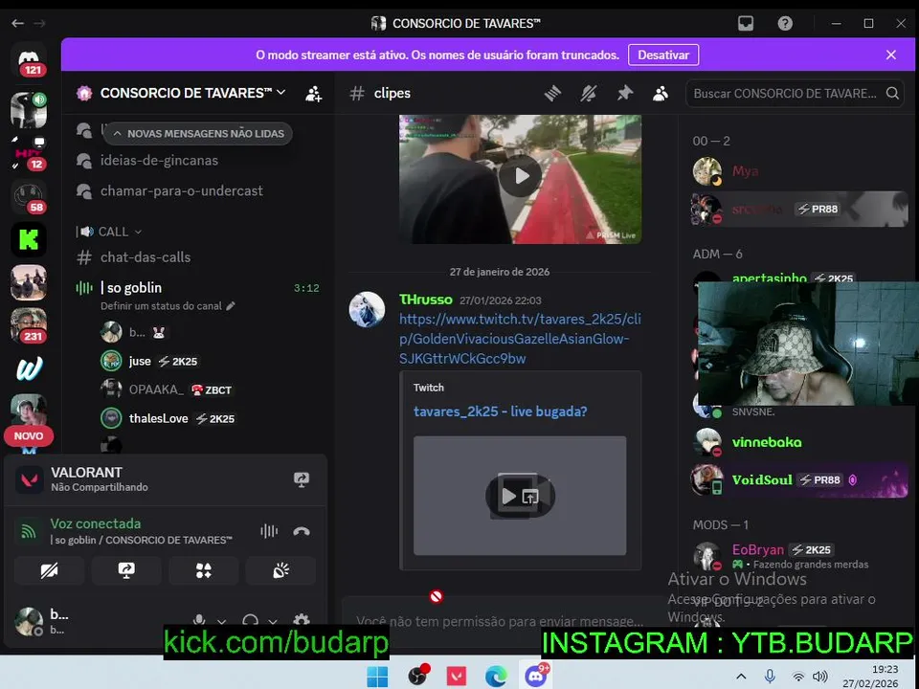The width and height of the screenshot is (919, 689).
Task: Click system tray volume icon
Action: point(820,677)
